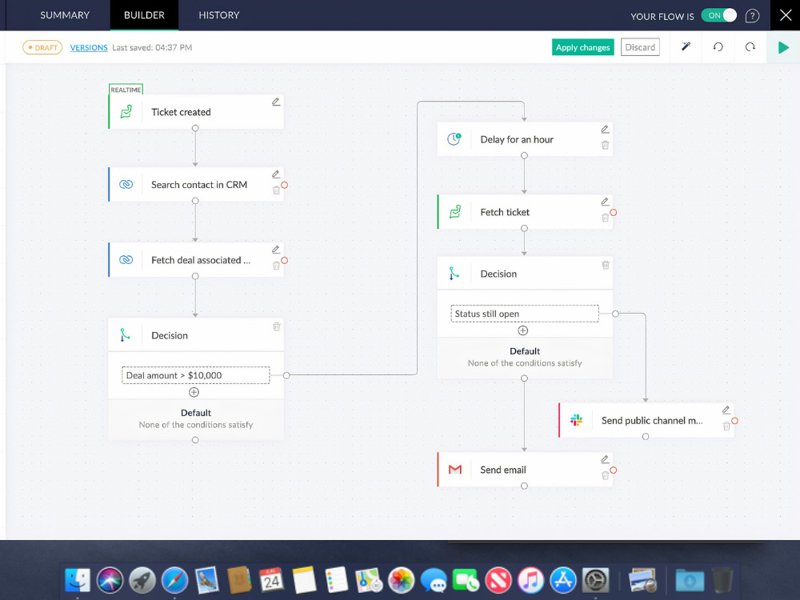Image resolution: width=800 pixels, height=600 pixels.
Task: Add condition below Deal amount branch
Action: [x=194, y=392]
